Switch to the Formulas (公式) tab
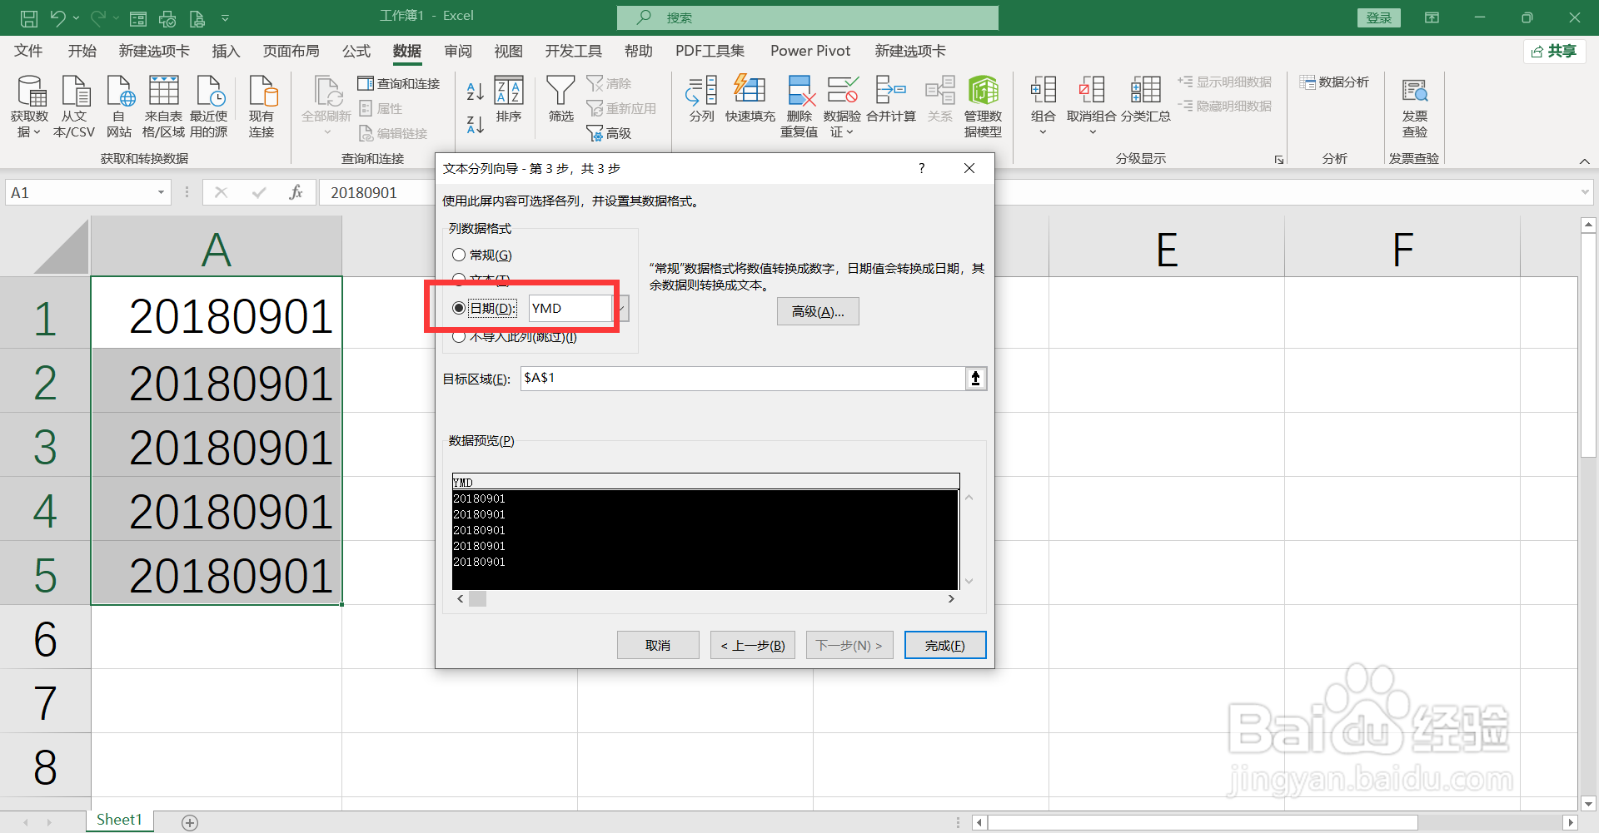Image resolution: width=1599 pixels, height=833 pixels. [x=356, y=51]
